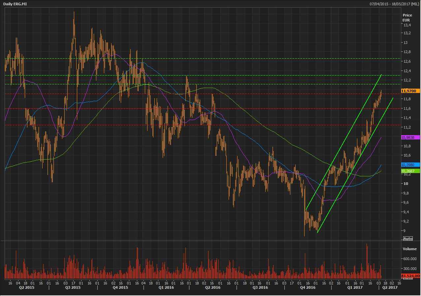Click the 'Q1 2016' time axis label

click(167, 287)
